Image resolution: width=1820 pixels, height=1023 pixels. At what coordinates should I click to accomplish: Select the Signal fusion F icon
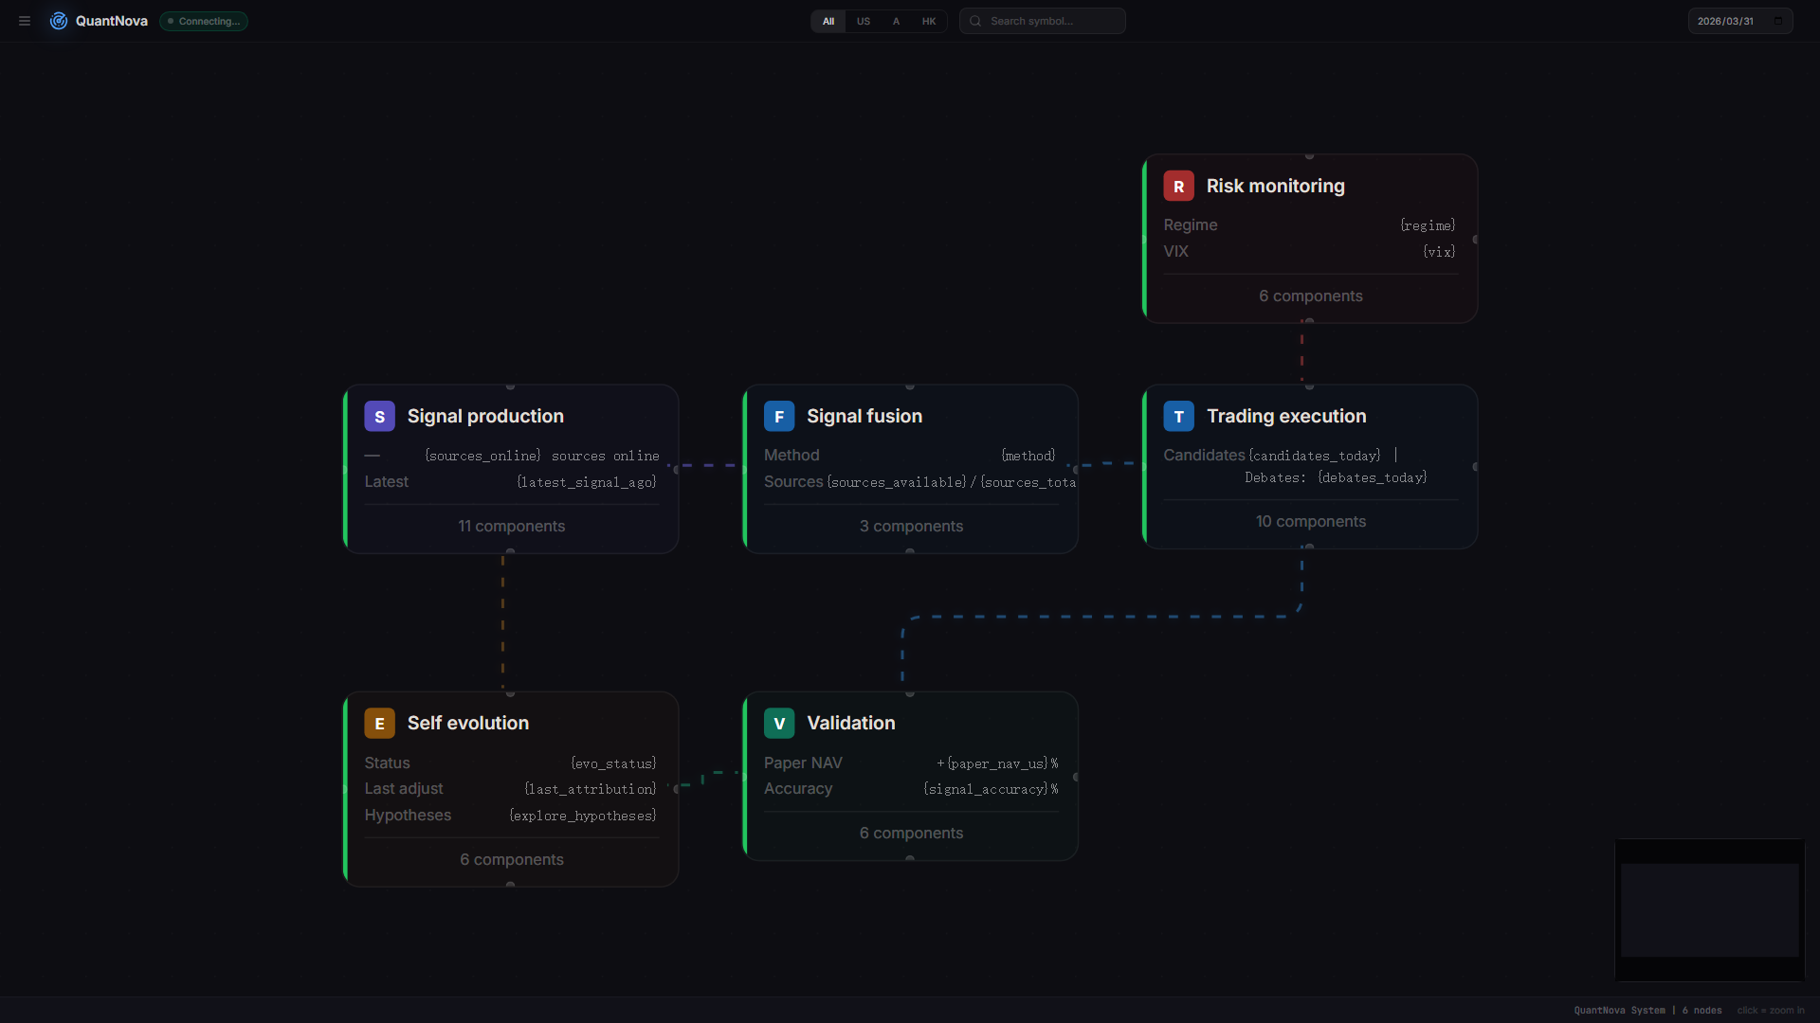[x=778, y=416]
